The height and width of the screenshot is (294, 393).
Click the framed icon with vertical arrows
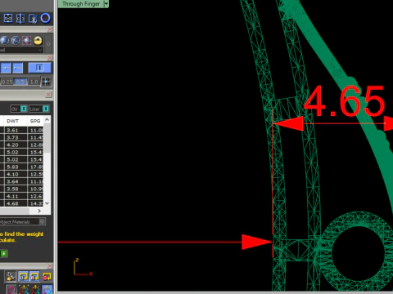click(8, 18)
